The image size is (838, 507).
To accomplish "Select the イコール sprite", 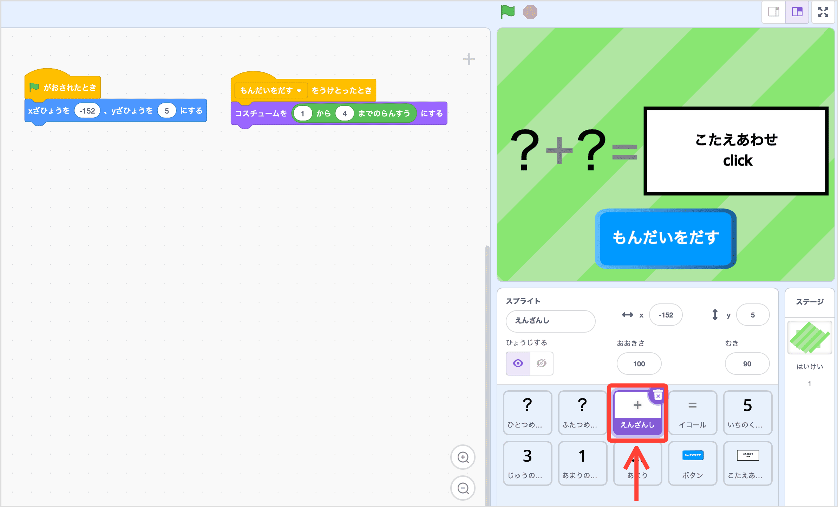I will [692, 413].
